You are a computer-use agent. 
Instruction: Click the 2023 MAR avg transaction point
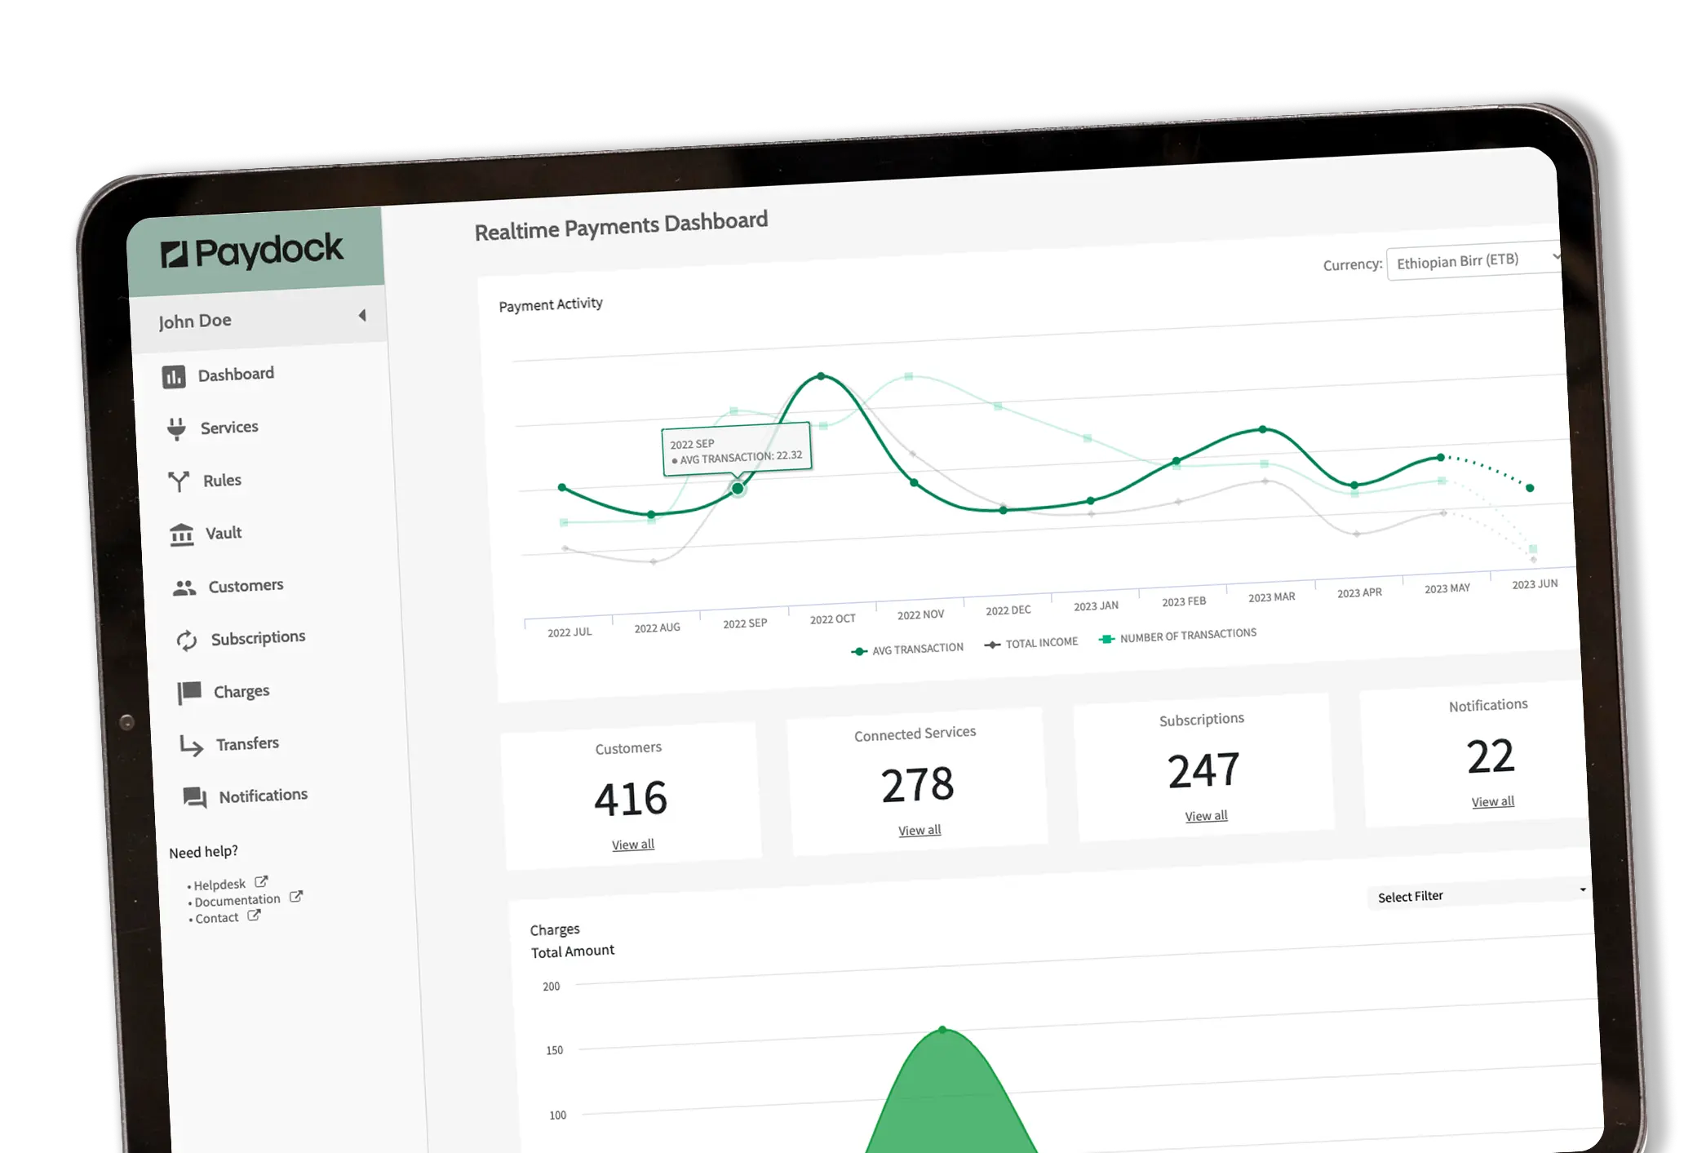1263,429
